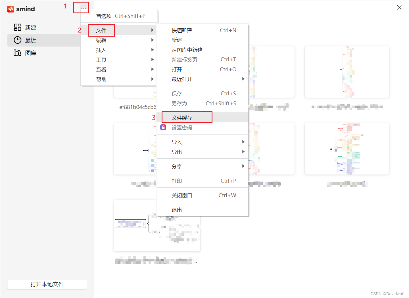This screenshot has width=409, height=298.
Task: Choose 设置密码 menu entry
Action: pos(203,127)
